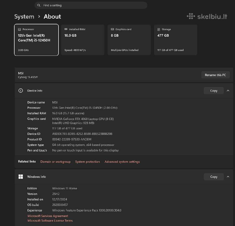
Task: Click the Storage drive icon
Action: coord(159,29)
